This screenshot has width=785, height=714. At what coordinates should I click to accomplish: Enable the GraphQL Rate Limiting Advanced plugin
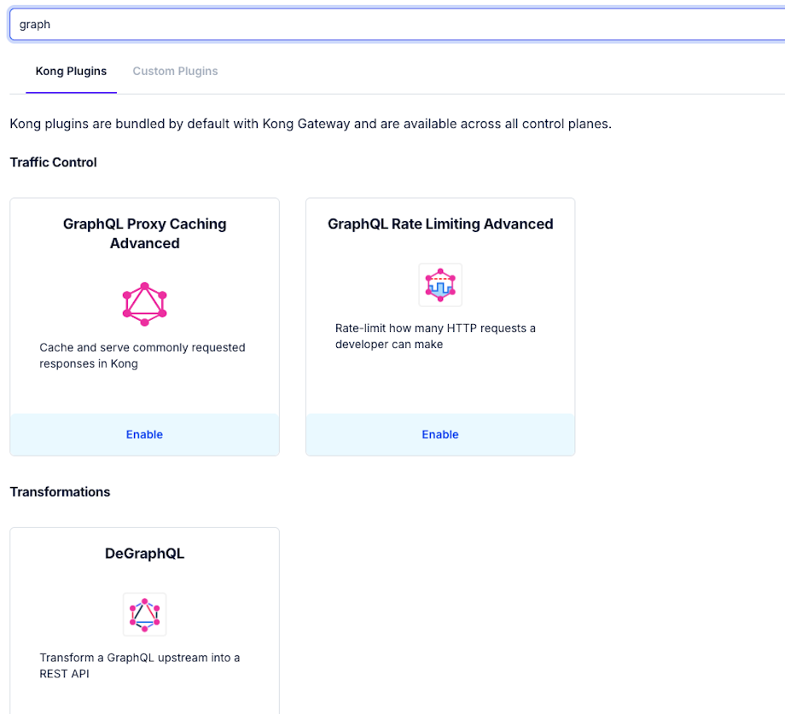click(x=439, y=434)
